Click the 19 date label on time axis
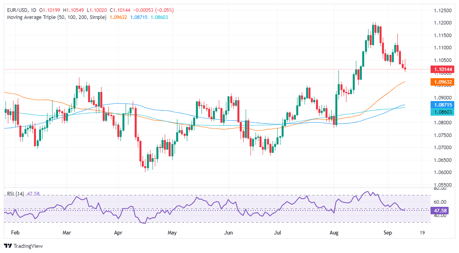Viewport: 459px width, 253px height. (x=422, y=233)
